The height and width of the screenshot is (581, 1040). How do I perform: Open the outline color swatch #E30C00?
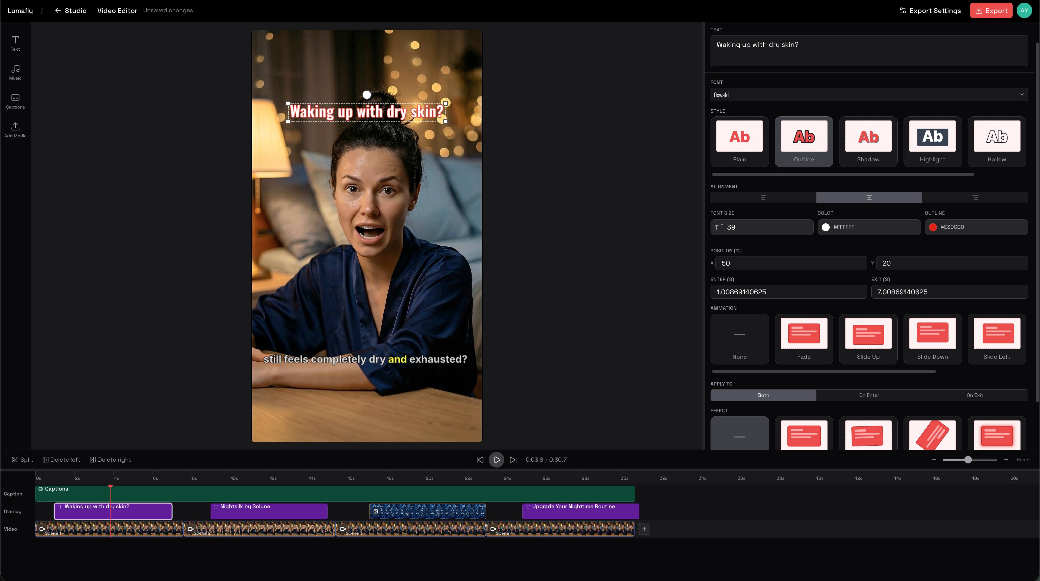[x=933, y=227]
